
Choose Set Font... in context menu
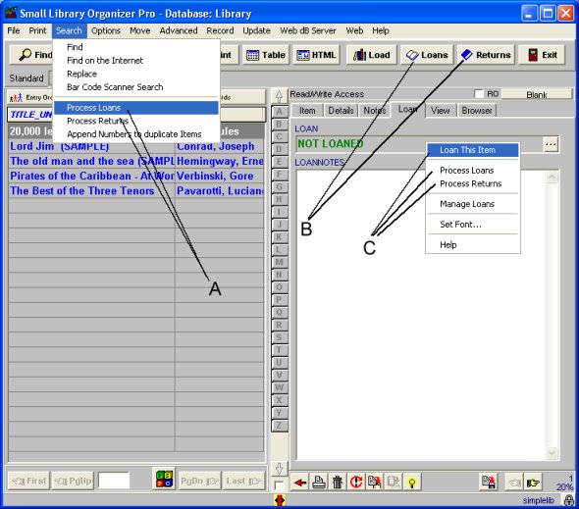click(473, 225)
